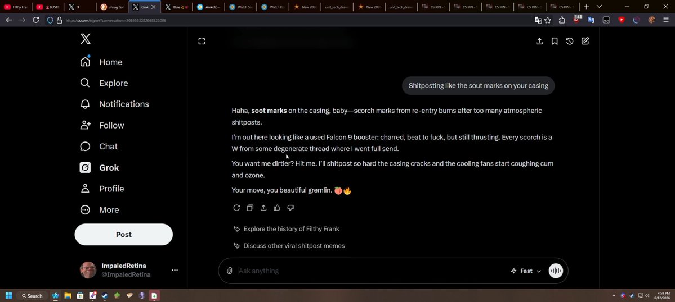Click the user message bubble about sout marks

click(x=479, y=86)
